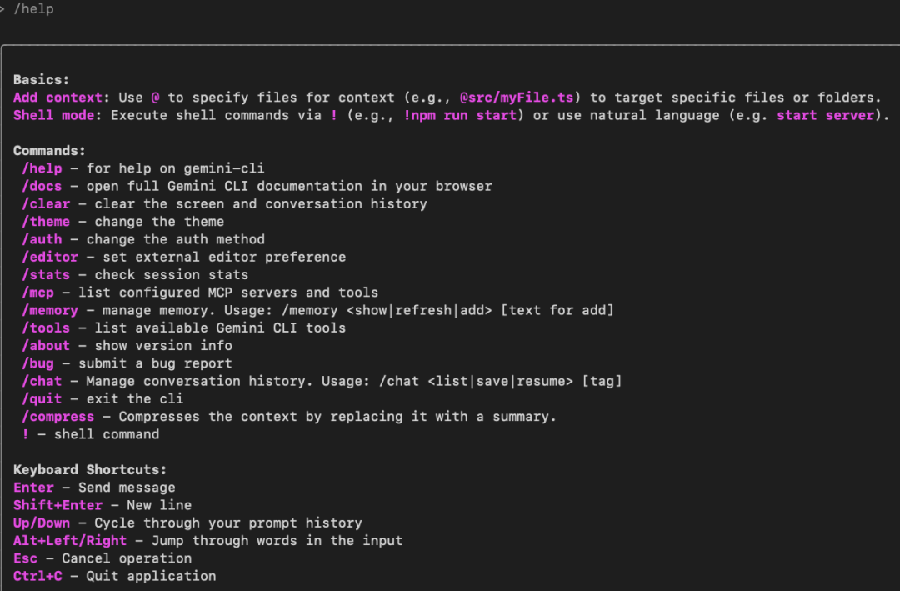900x591 pixels.
Task: Click the /compress command label
Action: coord(58,417)
